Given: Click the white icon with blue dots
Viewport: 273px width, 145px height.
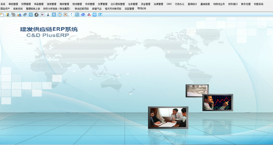Looking at the screenshot, I should (71, 15).
